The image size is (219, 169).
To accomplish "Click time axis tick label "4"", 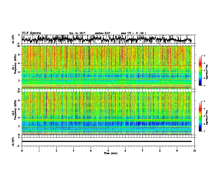I will [x=91, y=150].
